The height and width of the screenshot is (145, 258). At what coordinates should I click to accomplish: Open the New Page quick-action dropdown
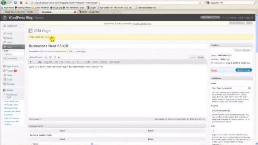point(218,18)
